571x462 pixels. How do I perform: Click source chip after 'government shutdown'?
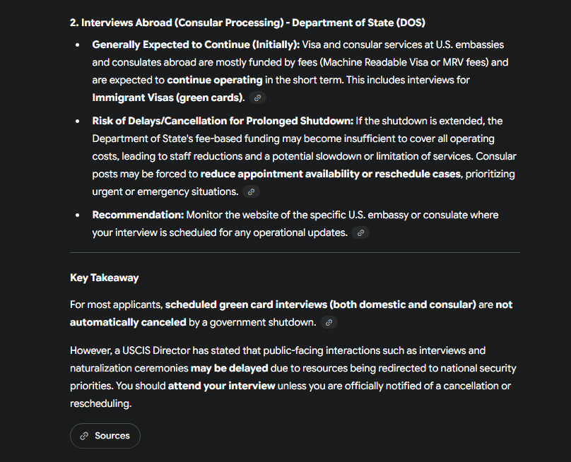(329, 322)
